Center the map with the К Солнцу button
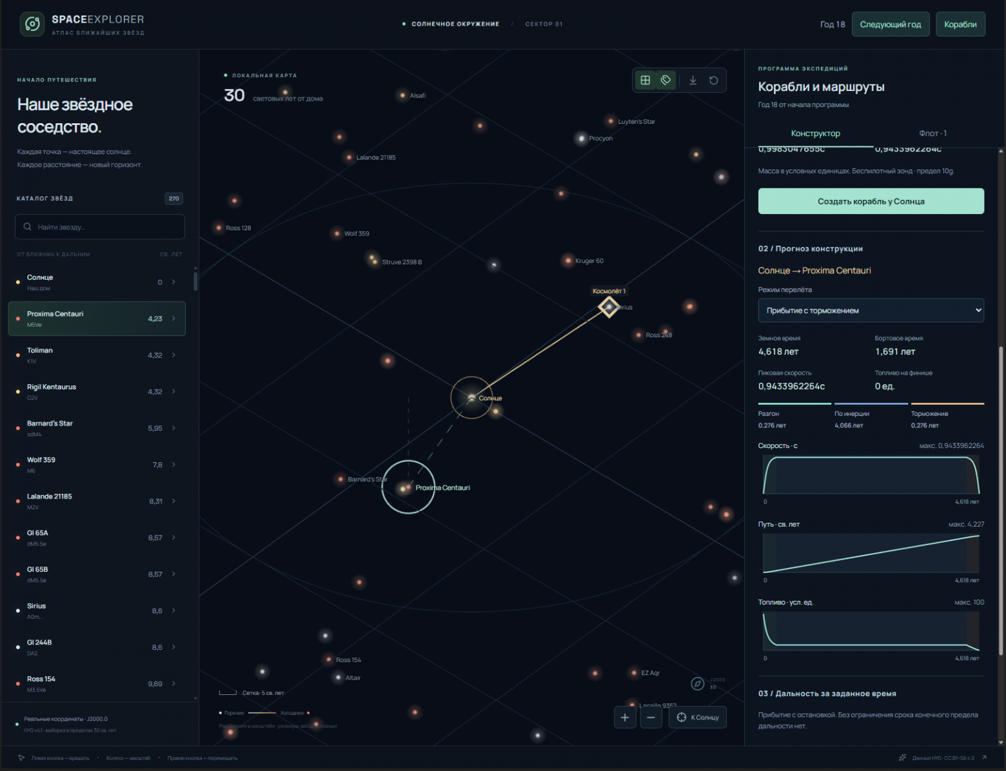The height and width of the screenshot is (771, 1006). coord(698,717)
